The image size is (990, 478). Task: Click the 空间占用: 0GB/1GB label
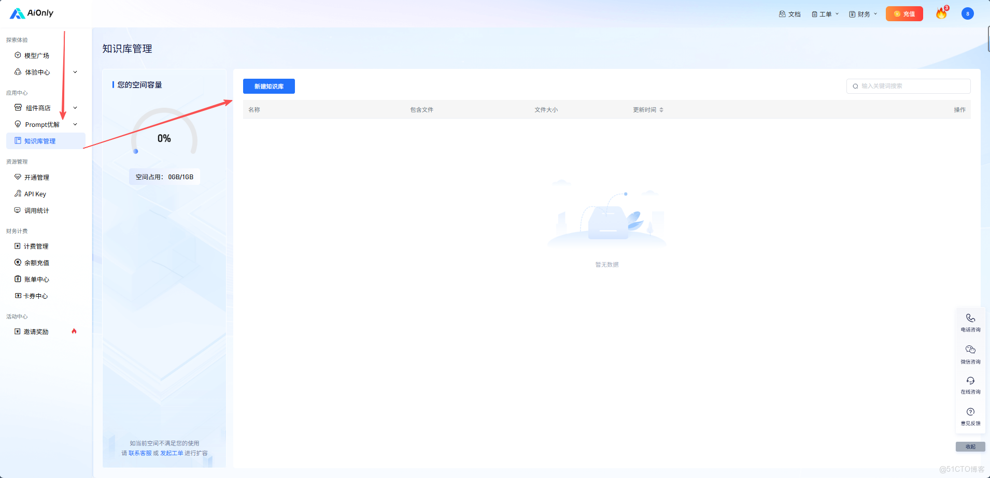pyautogui.click(x=164, y=177)
